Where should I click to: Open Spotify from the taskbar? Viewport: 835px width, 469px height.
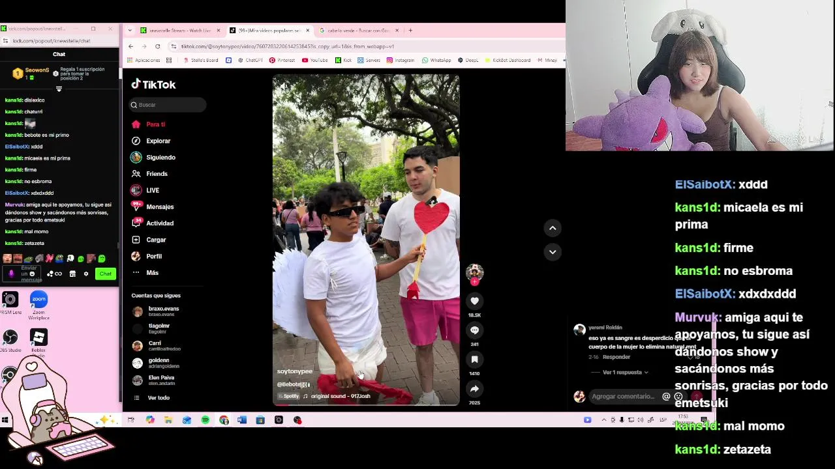pos(205,420)
